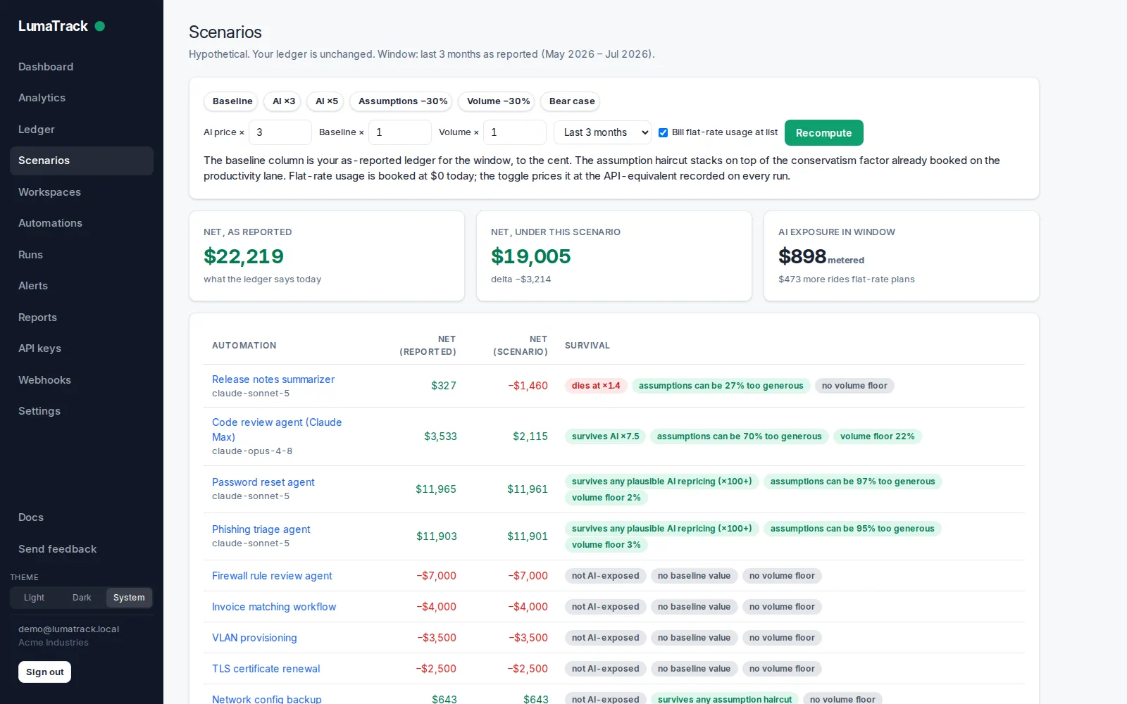This screenshot has height=704, width=1127.
Task: Go to Reports
Action: [82, 318]
